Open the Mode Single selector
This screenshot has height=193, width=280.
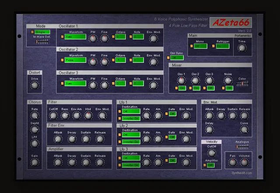coord(42,32)
